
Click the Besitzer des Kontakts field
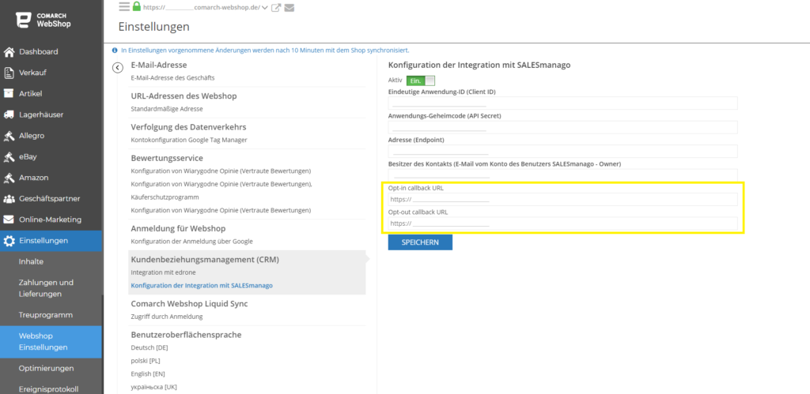tap(562, 174)
